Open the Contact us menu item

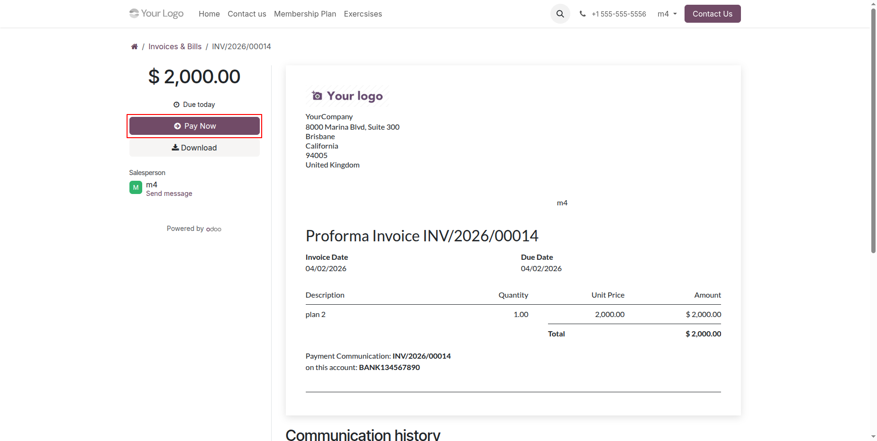click(247, 14)
